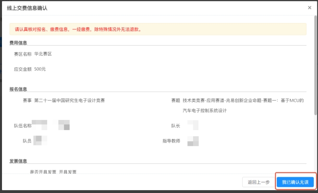The width and height of the screenshot is (318, 193).
Task: Select the 报名信息 section header
Action: point(18,89)
